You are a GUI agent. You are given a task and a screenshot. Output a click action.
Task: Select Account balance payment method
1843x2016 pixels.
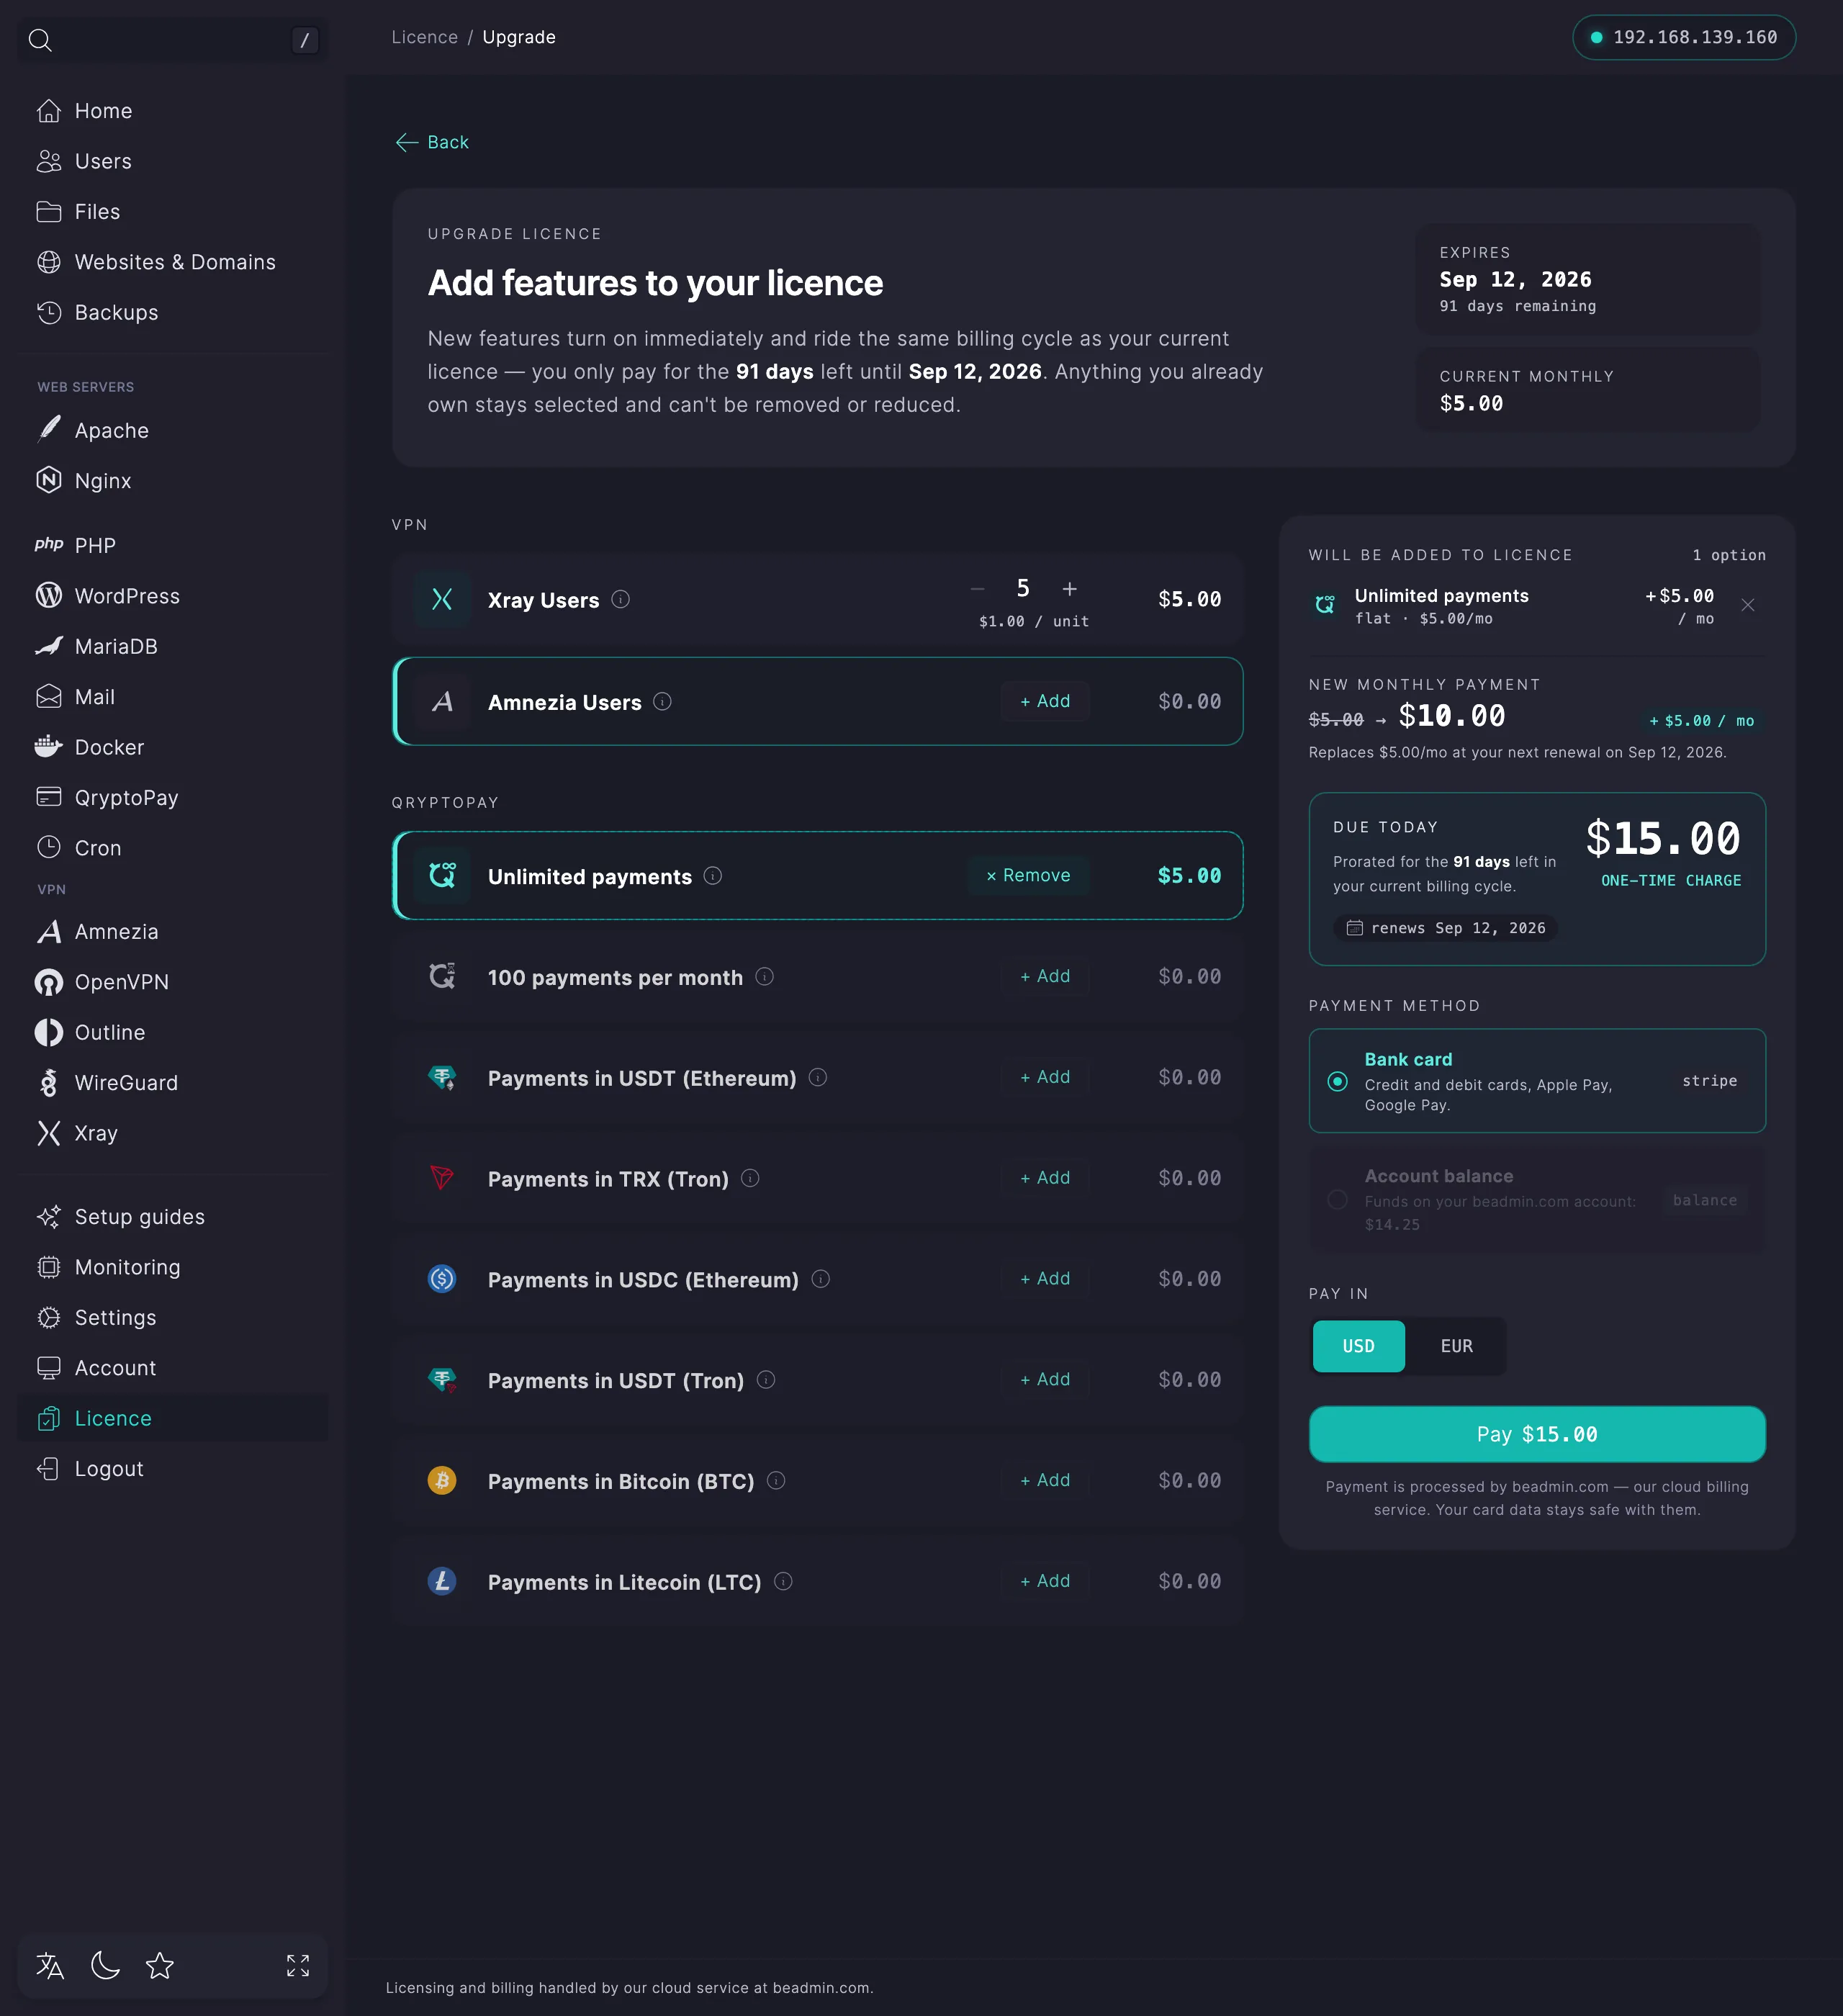pyautogui.click(x=1537, y=1199)
